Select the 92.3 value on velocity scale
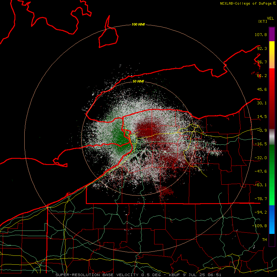The image size is (277, 277). click(x=262, y=48)
